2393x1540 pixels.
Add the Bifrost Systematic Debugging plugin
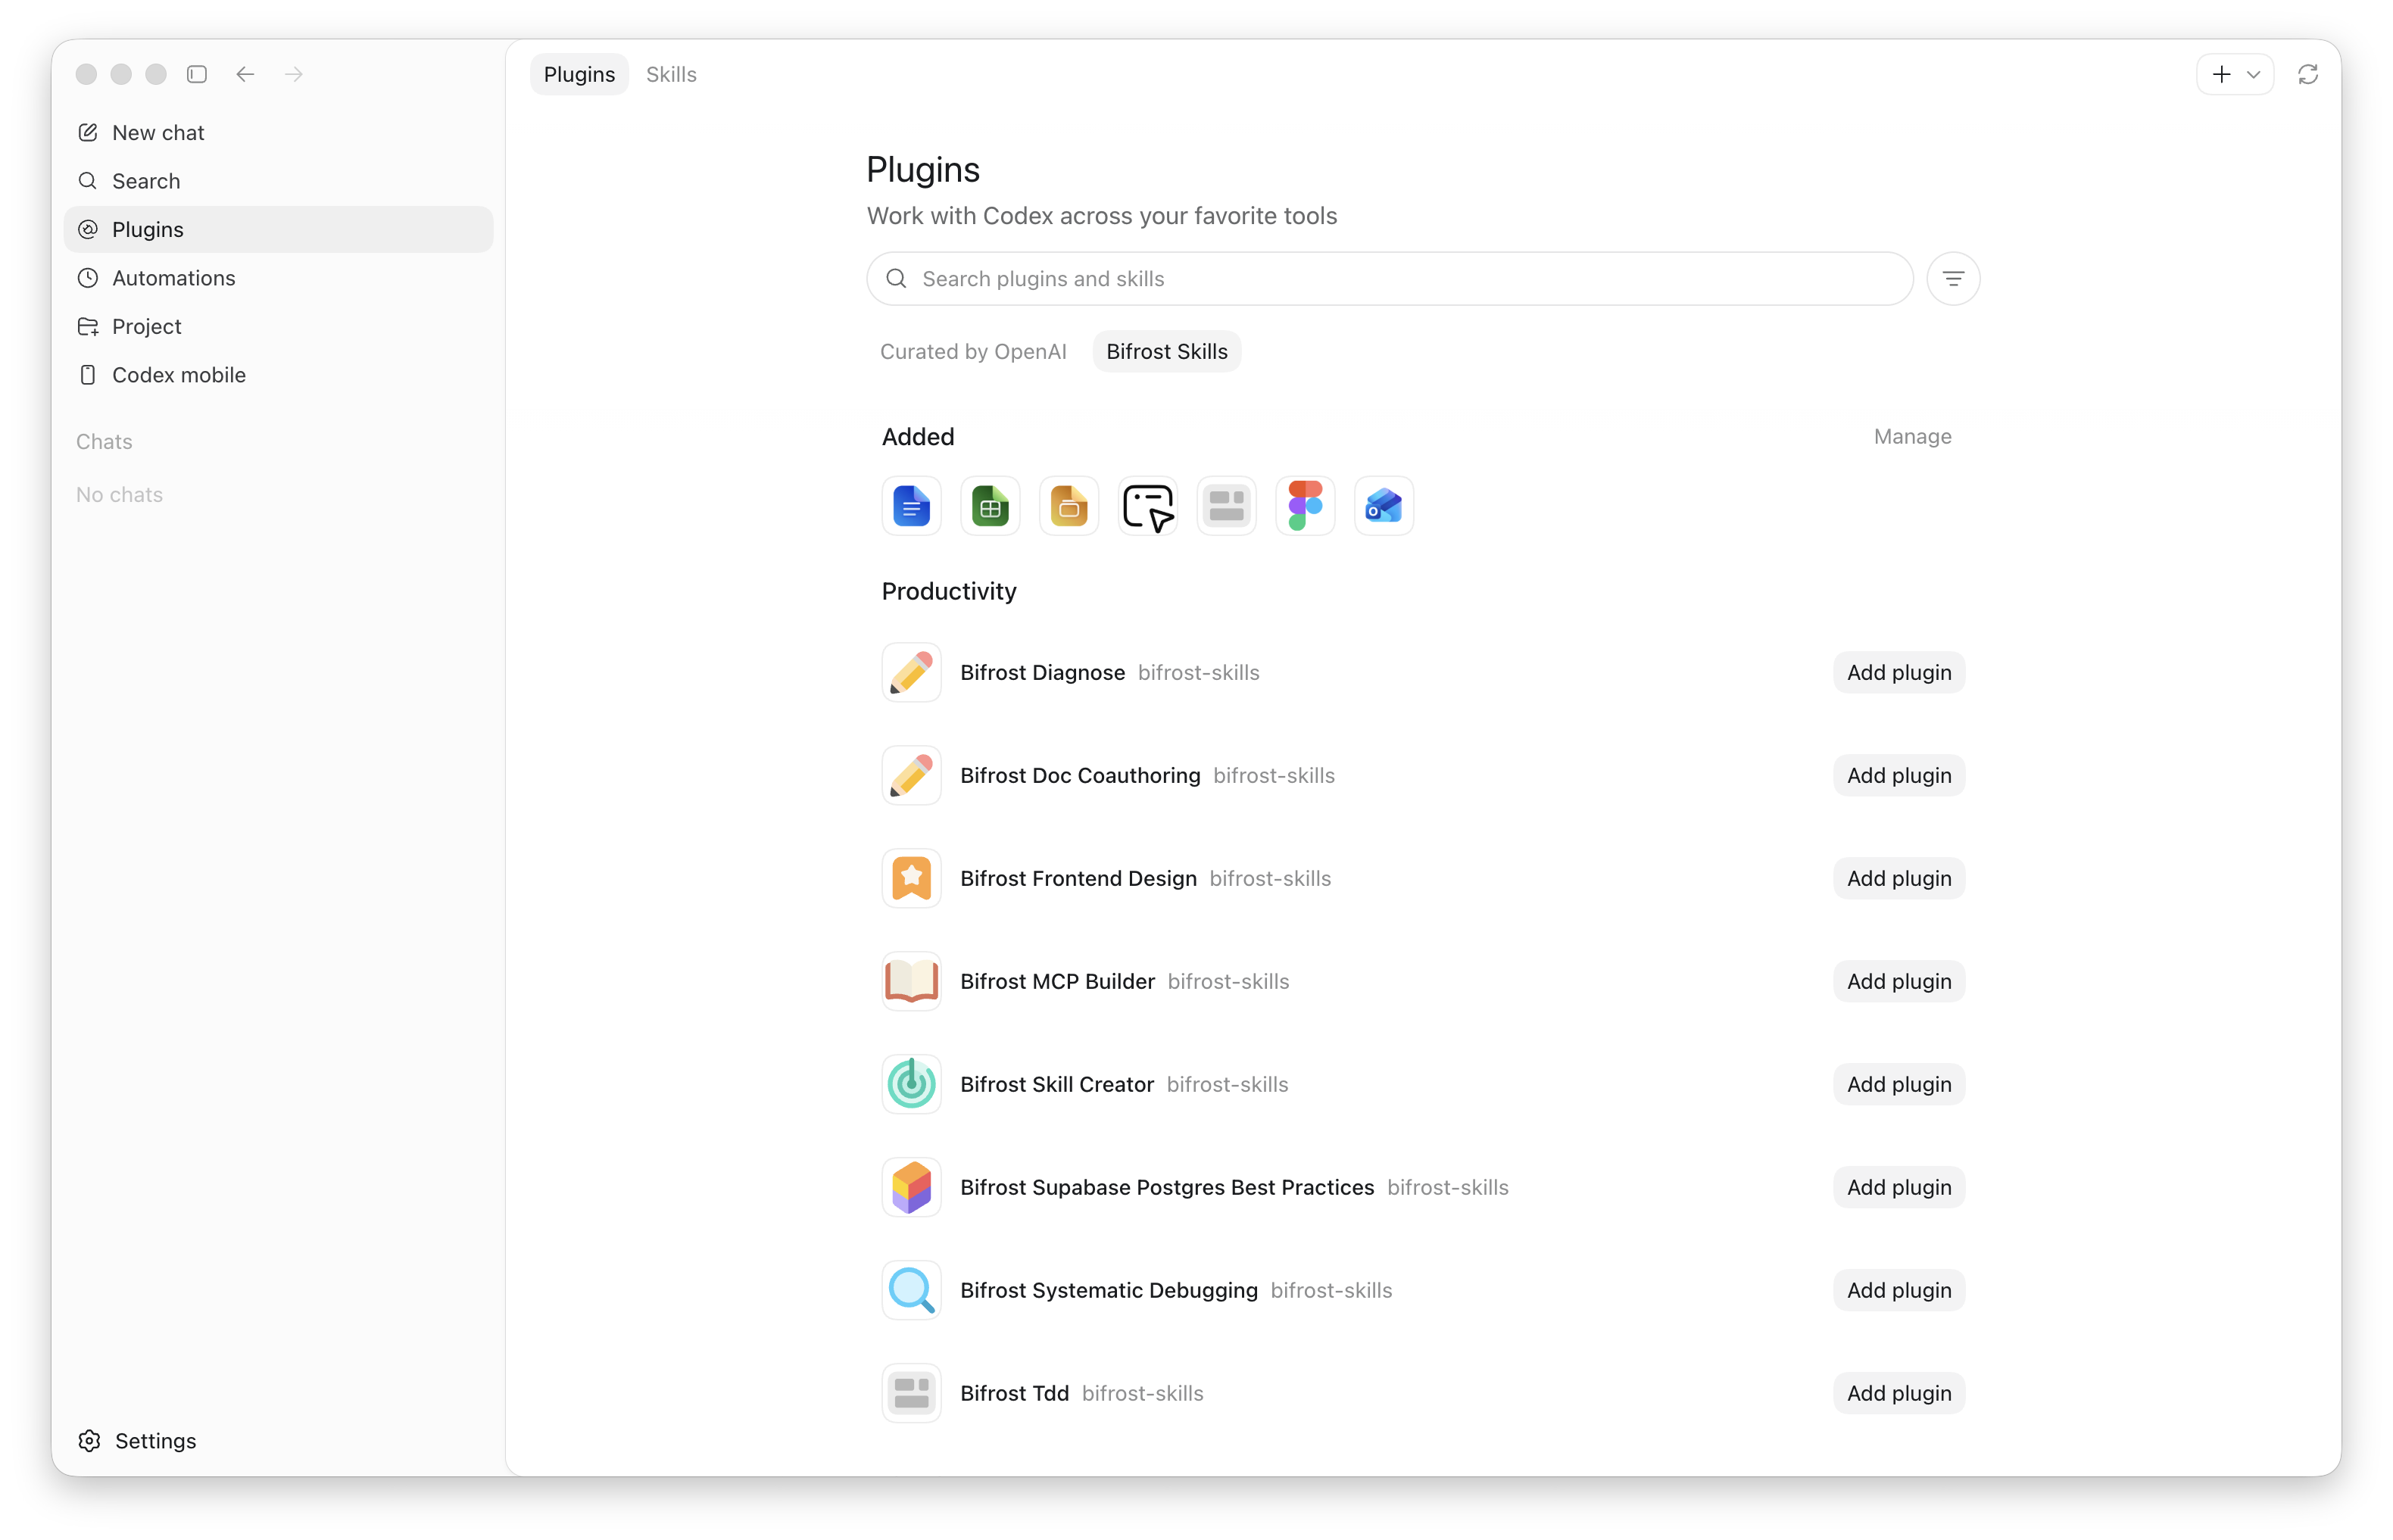[x=1898, y=1290]
